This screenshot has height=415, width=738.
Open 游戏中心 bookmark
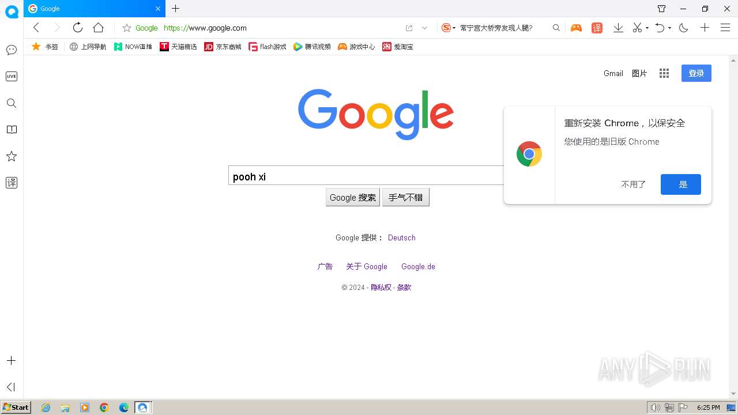tap(356, 47)
